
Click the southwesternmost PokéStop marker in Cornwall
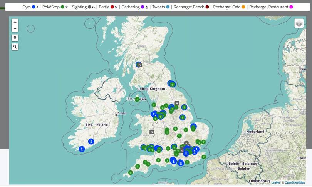click(131, 172)
